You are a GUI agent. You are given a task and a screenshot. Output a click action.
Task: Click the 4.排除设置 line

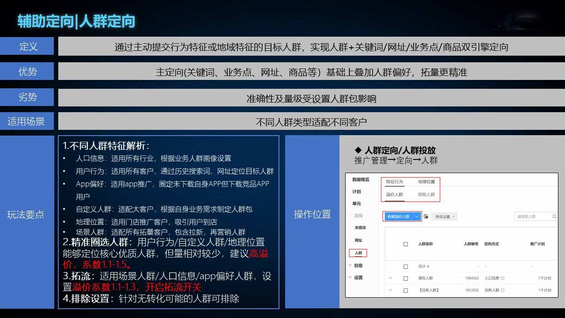tap(151, 299)
